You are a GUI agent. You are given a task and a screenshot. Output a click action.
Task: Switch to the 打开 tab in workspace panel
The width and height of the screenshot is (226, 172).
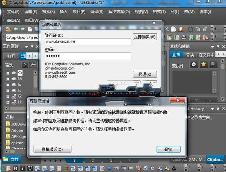pyautogui.click(x=11, y=56)
